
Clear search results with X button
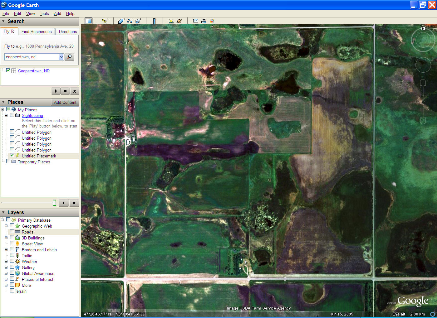click(74, 91)
